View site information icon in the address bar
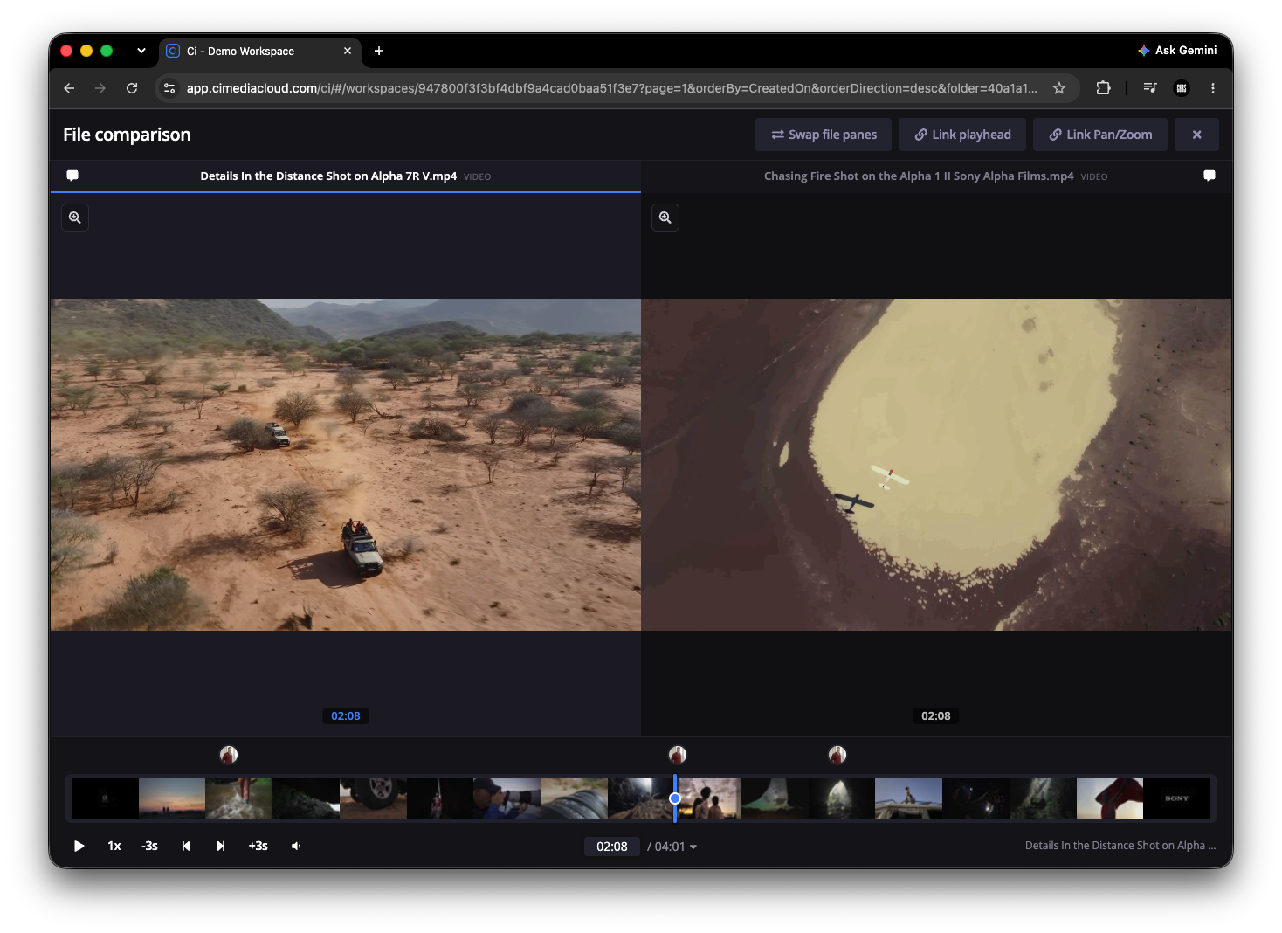 (x=169, y=88)
